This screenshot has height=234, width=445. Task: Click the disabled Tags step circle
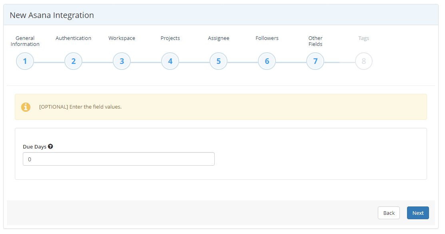pos(363,61)
